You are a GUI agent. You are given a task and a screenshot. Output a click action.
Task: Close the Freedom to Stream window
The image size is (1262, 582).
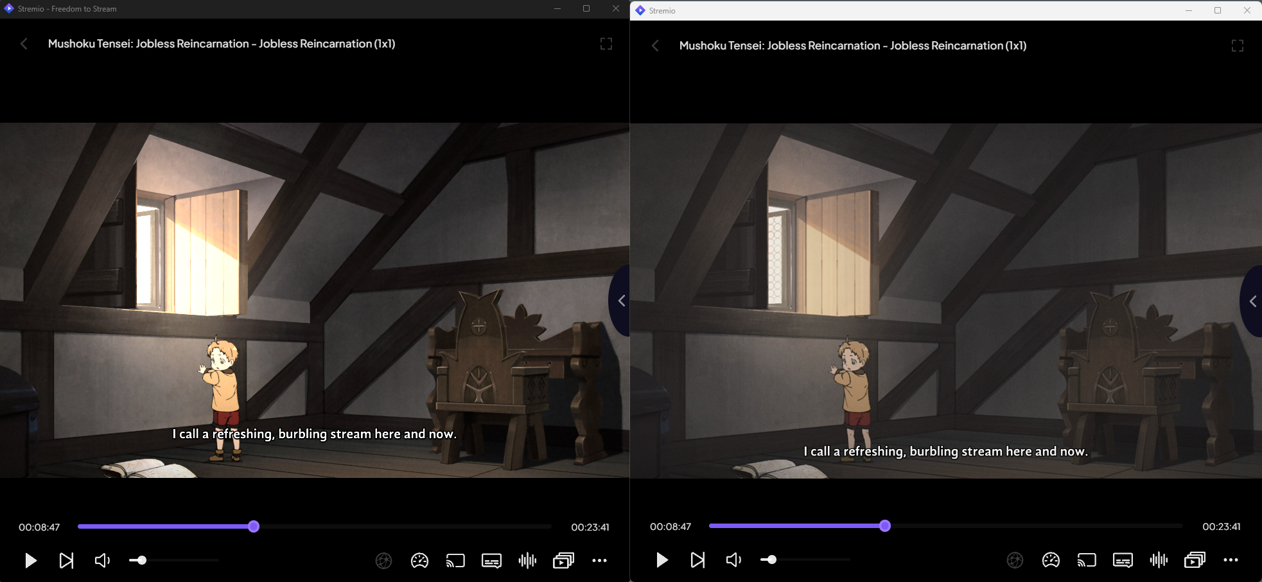click(x=616, y=9)
